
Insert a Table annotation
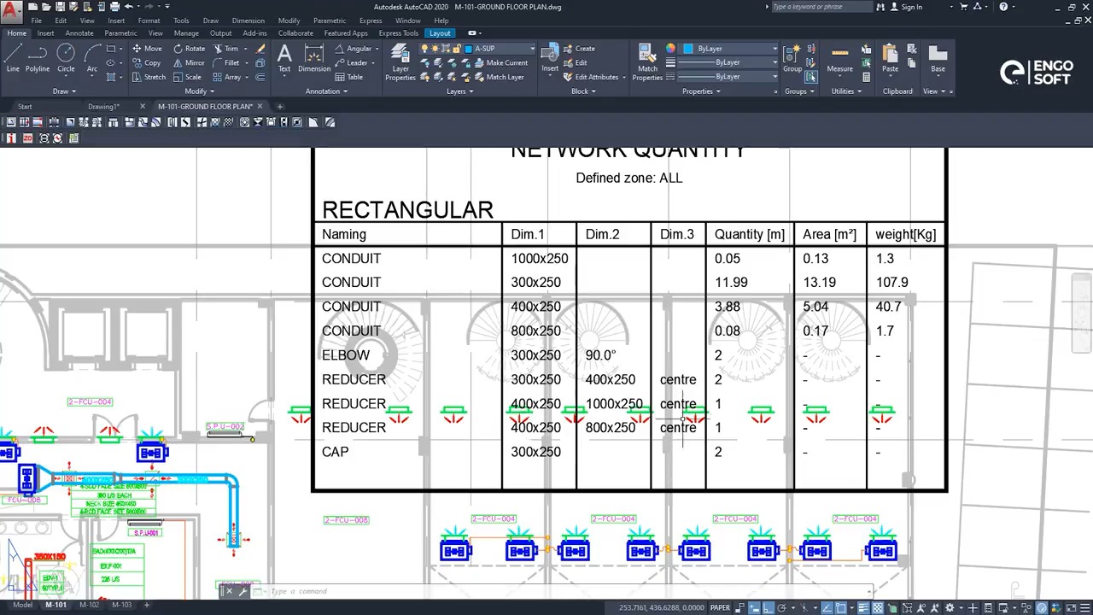tap(348, 77)
